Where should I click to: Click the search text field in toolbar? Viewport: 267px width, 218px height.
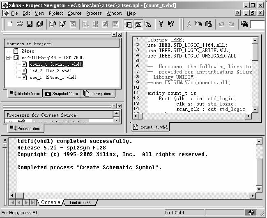click(x=257, y=25)
